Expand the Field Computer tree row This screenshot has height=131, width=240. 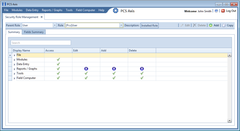pyautogui.click(x=14, y=78)
